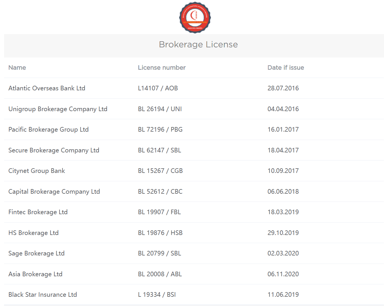384x306 pixels.
Task: Select issue date 06.11.2020
Action: [x=283, y=274]
